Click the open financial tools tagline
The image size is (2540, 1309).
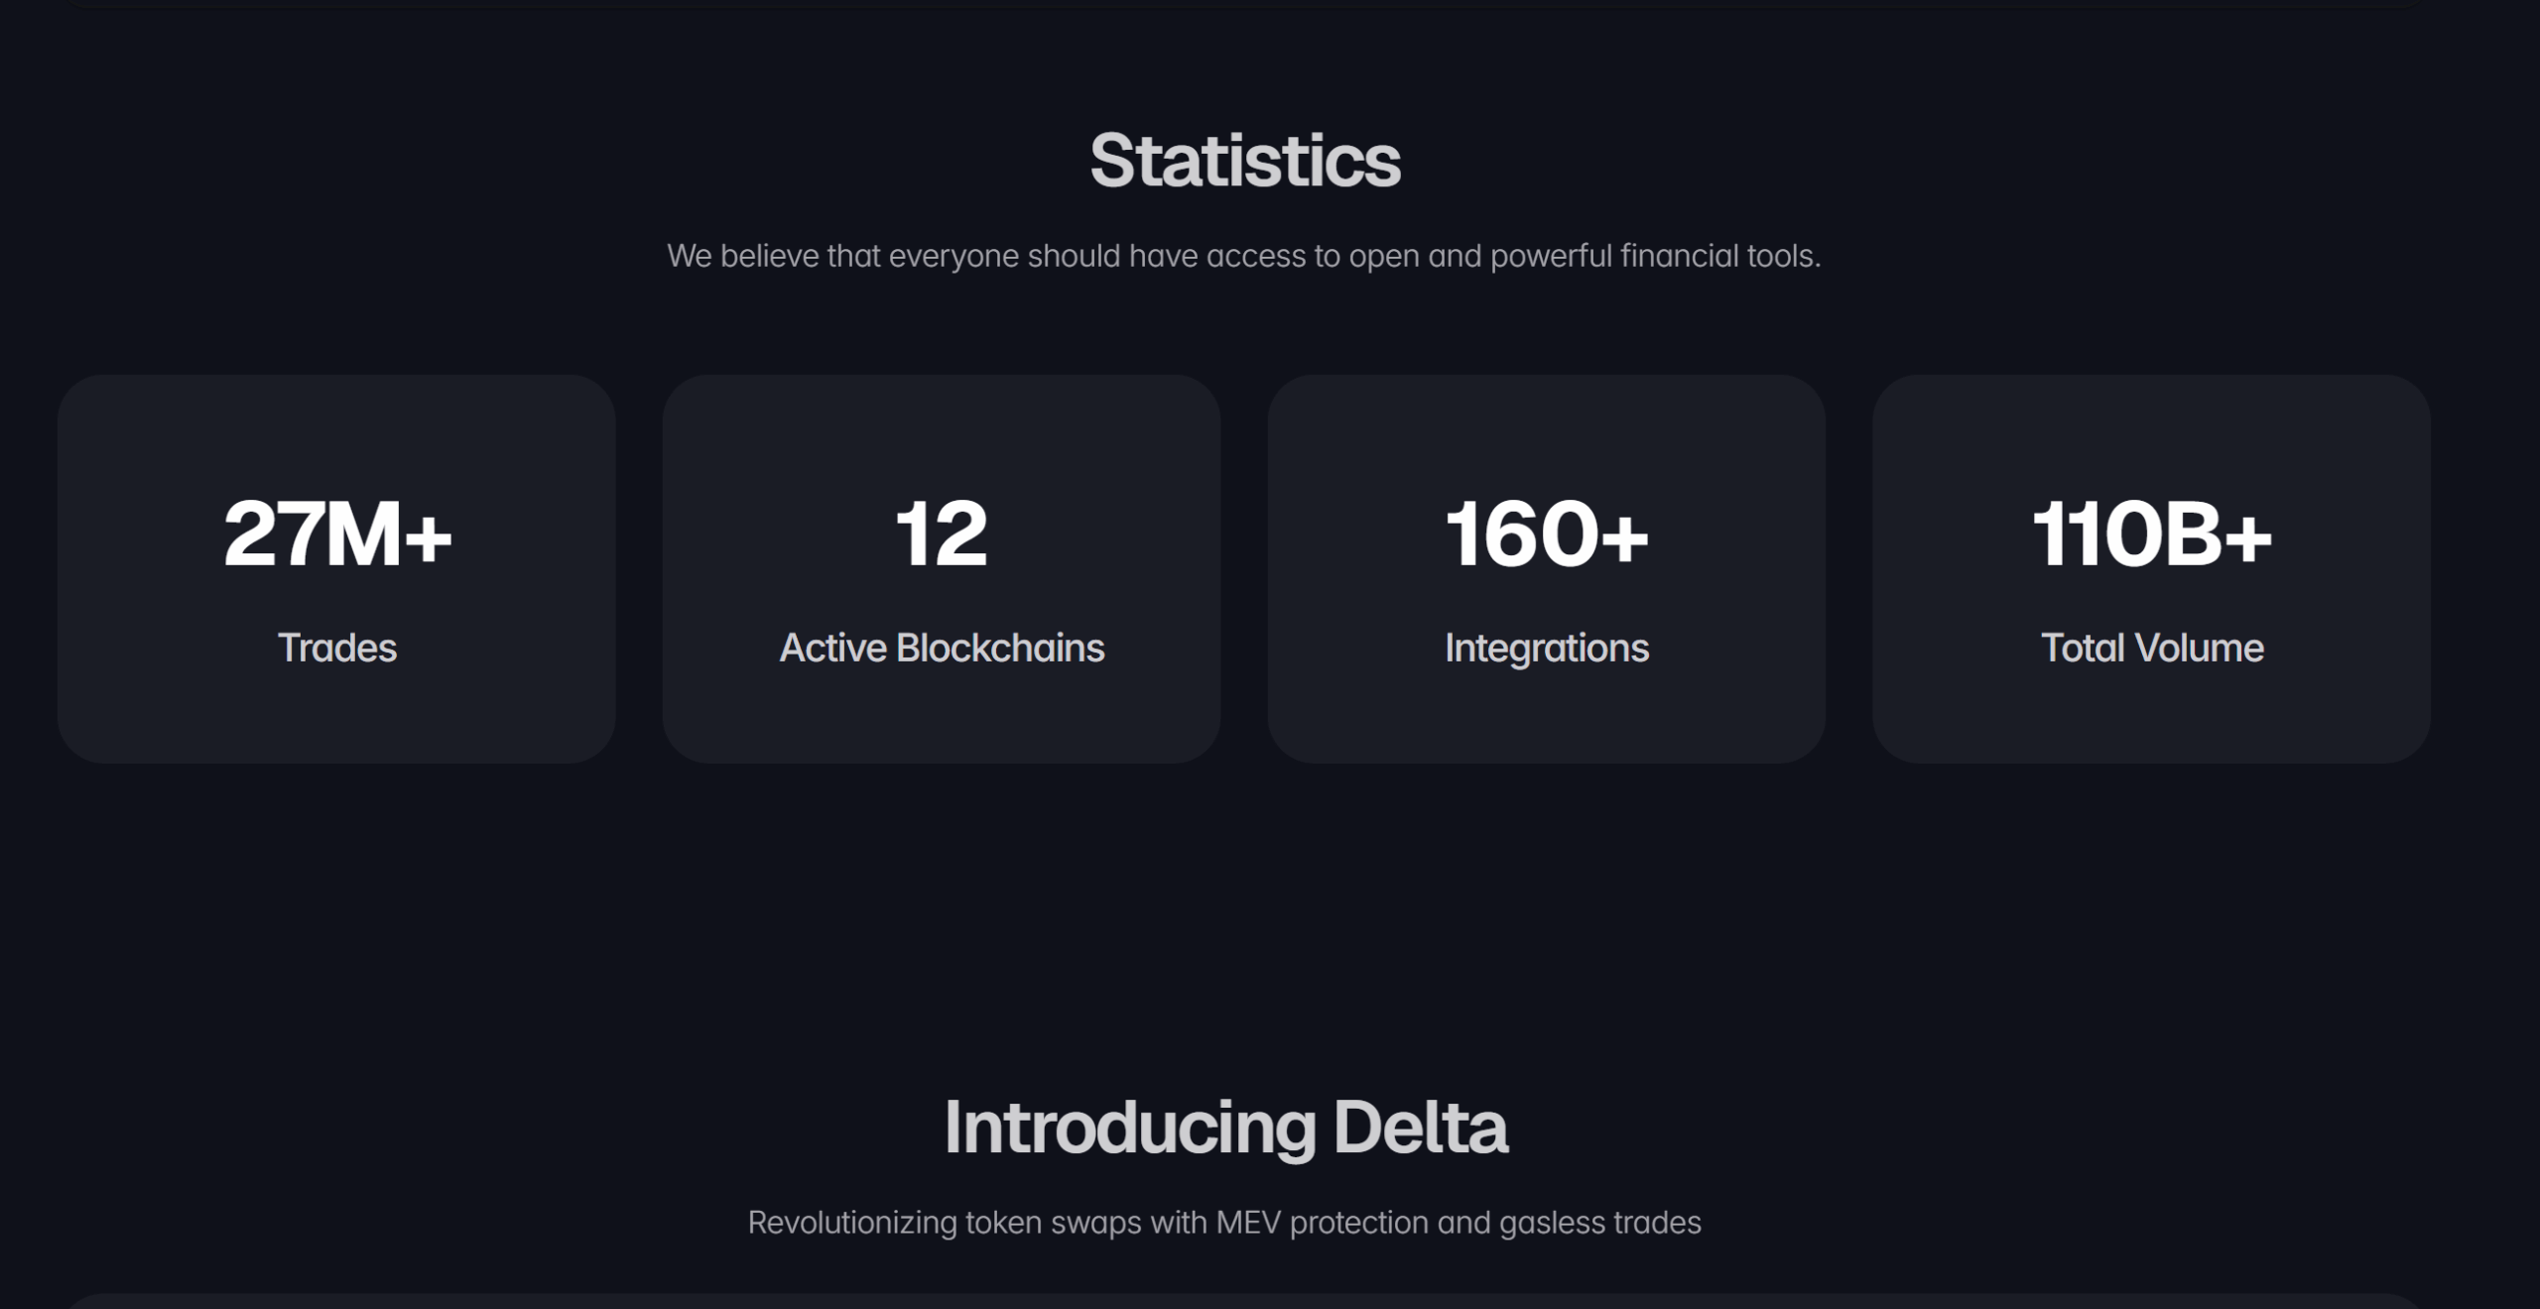coord(1244,256)
